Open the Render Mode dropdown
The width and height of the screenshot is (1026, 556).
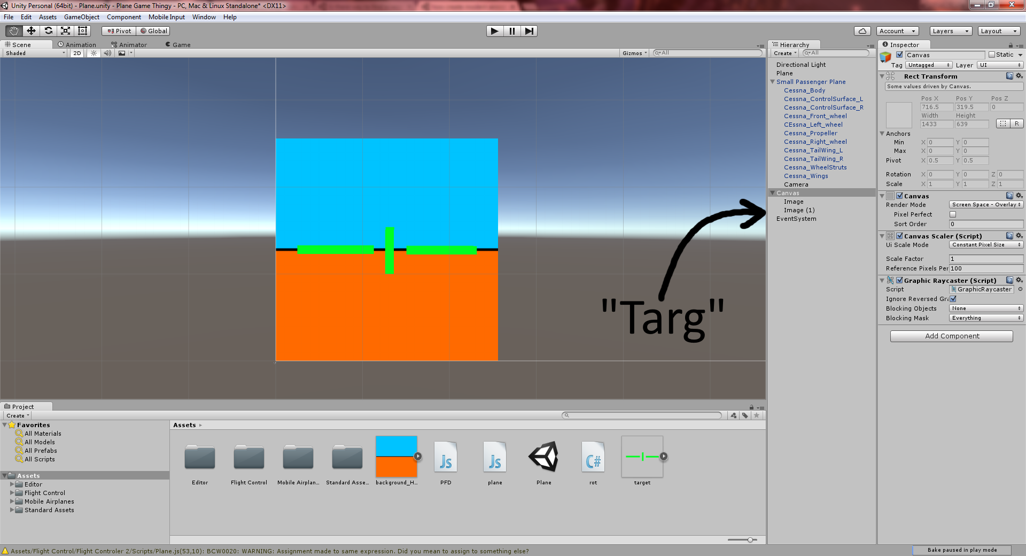pos(986,205)
